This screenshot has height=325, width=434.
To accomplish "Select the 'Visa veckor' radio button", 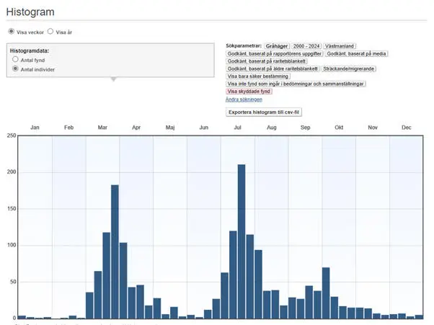I will [x=11, y=32].
